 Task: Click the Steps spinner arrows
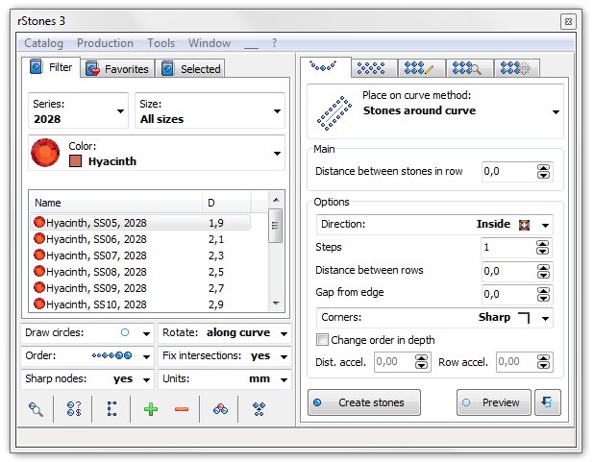click(x=542, y=248)
